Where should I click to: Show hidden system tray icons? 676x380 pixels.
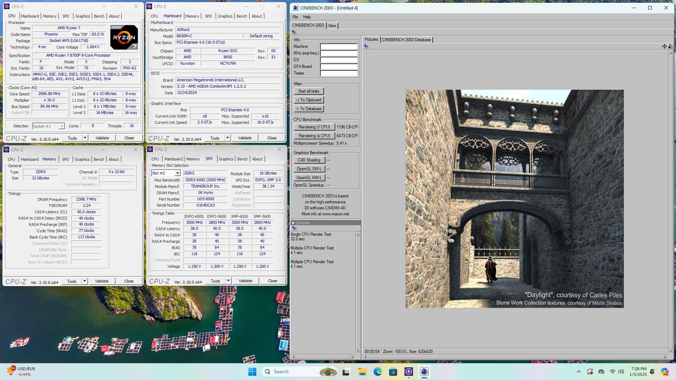579,372
